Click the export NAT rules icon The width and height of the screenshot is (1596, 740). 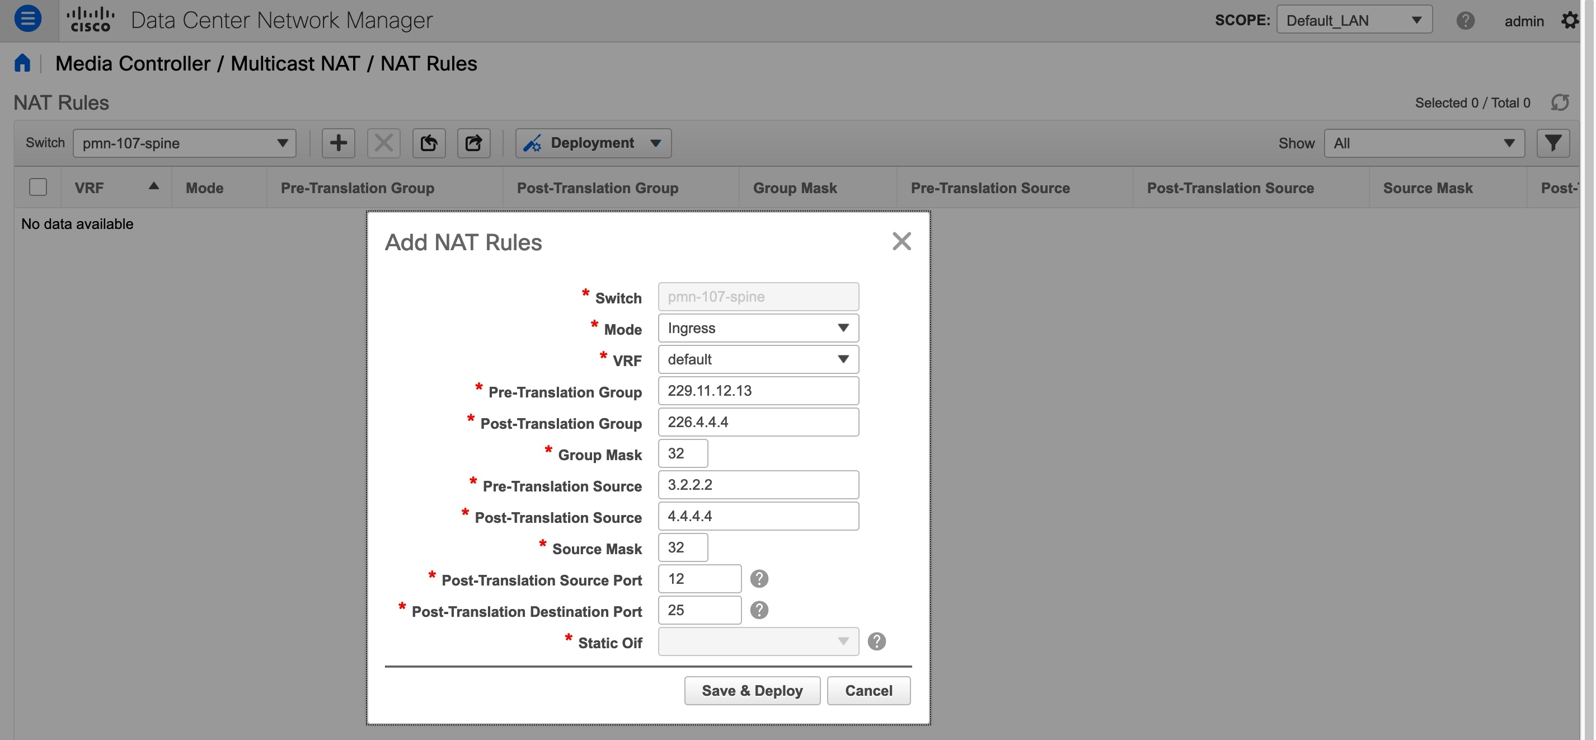(x=474, y=143)
